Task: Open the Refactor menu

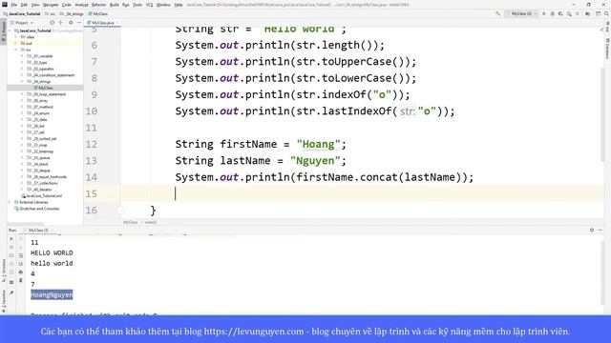Action: (98, 5)
